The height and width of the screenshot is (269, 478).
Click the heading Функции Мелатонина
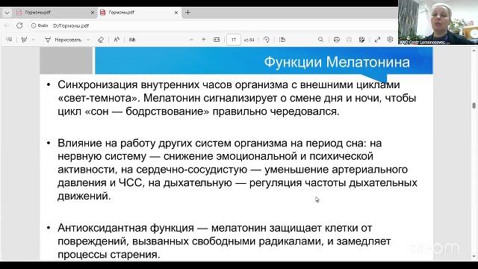337,62
